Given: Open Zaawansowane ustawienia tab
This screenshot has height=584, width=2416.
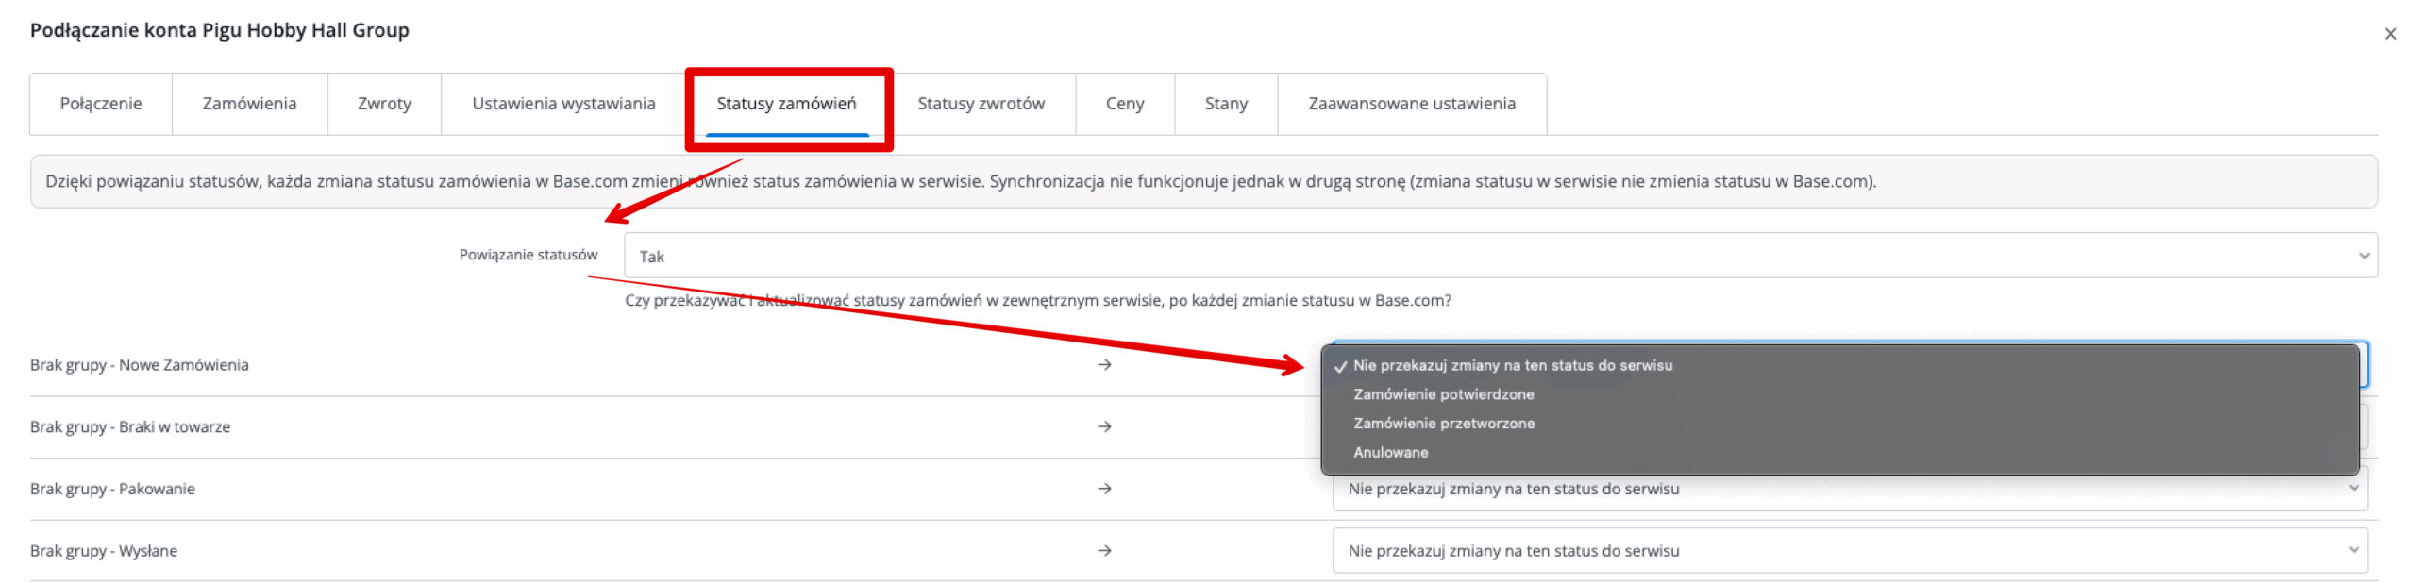Looking at the screenshot, I should tap(1411, 104).
